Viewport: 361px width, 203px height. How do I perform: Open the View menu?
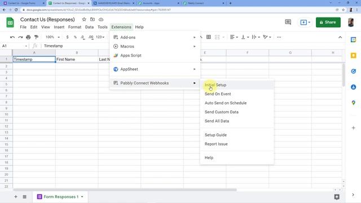pos(45,27)
